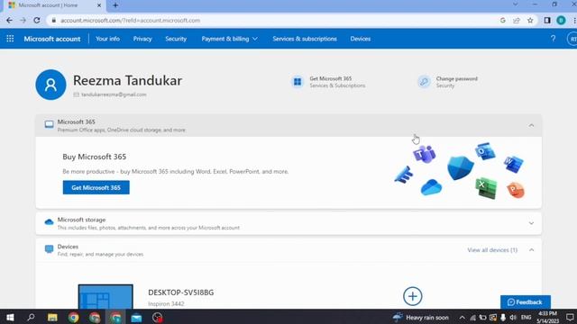Open the notification center icon
The height and width of the screenshot is (324, 577).
570,317
